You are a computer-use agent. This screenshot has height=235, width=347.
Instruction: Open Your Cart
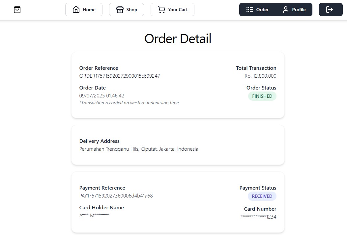pos(172,10)
